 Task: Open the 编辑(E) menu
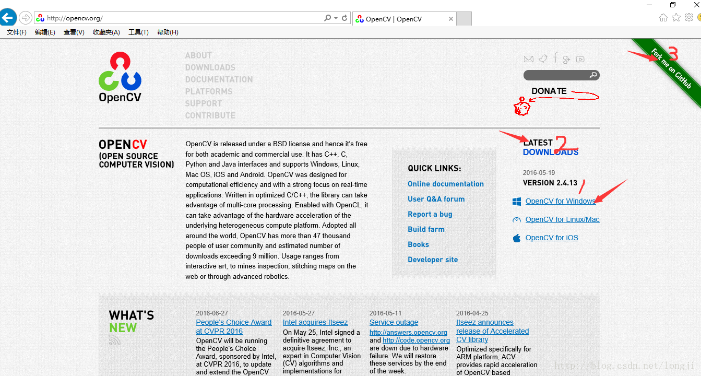(45, 32)
